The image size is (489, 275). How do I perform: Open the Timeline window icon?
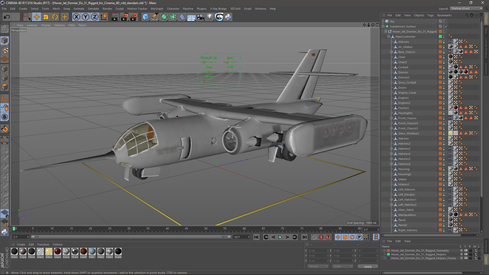click(376, 237)
